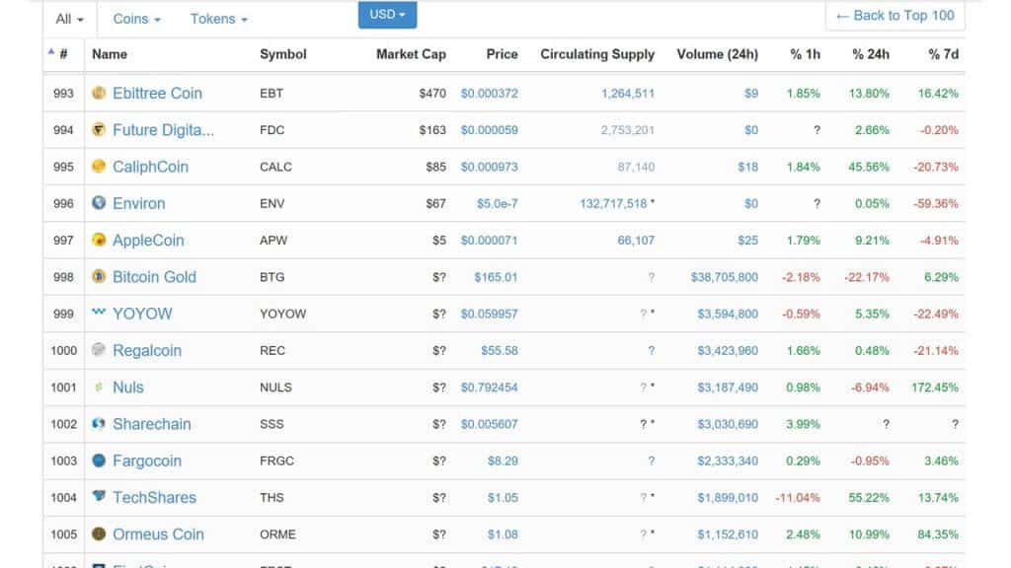Sort by % 1h column header
This screenshot has height=568, width=1011.
click(x=806, y=55)
